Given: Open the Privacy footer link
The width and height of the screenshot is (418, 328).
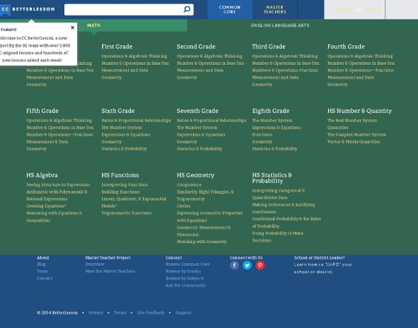Looking at the screenshot, I should [x=95, y=313].
